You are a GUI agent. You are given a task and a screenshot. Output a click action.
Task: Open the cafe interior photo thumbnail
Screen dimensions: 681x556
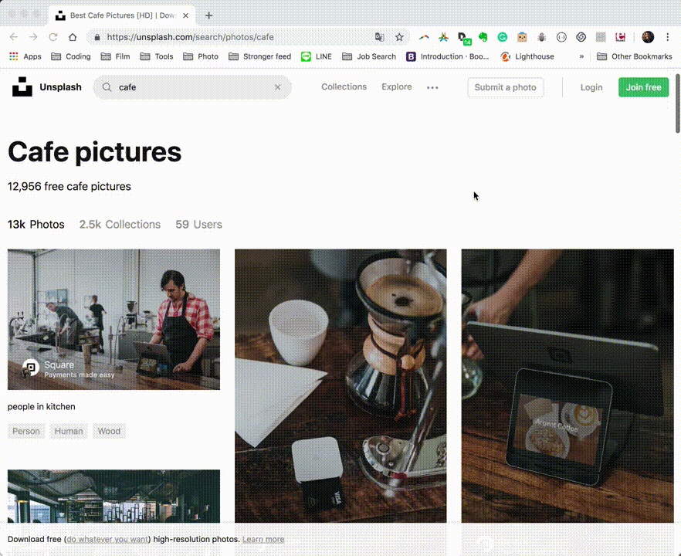pos(113,496)
